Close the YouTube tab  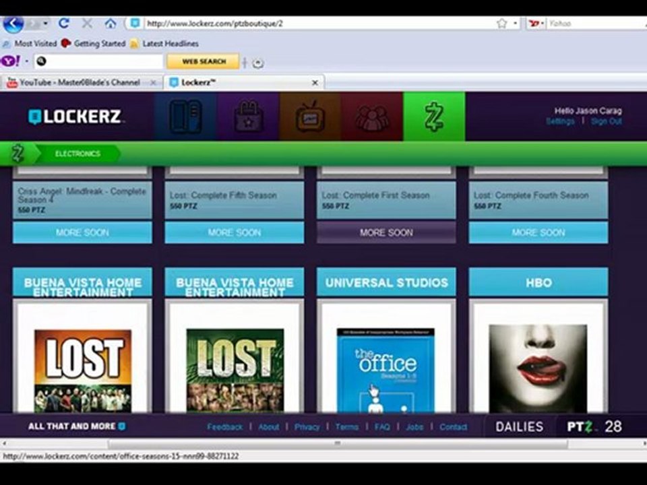[153, 83]
